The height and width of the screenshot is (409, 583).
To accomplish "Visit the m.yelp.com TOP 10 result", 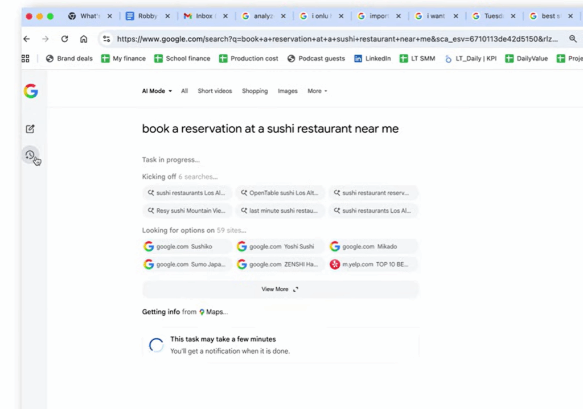I will pyautogui.click(x=372, y=264).
